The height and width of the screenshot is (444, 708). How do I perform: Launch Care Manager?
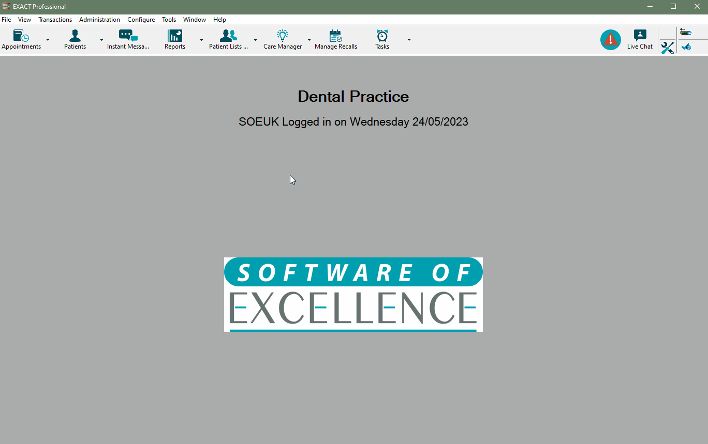pos(283,40)
